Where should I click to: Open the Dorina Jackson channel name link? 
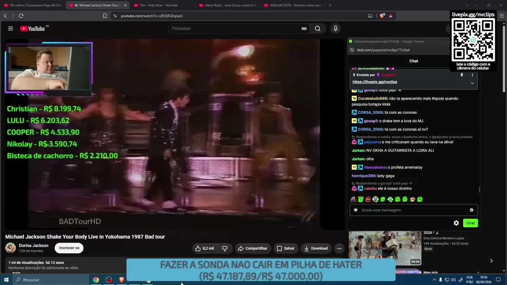[x=34, y=245]
